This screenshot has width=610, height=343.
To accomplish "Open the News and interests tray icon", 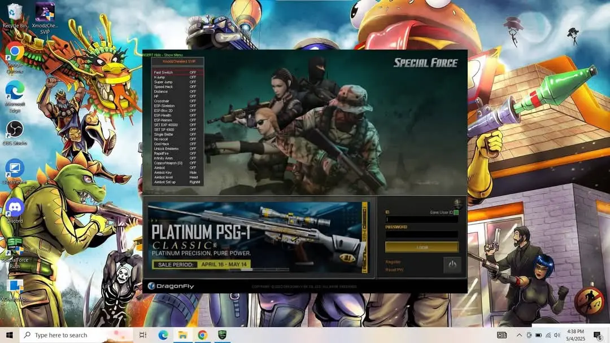I will pos(502,335).
